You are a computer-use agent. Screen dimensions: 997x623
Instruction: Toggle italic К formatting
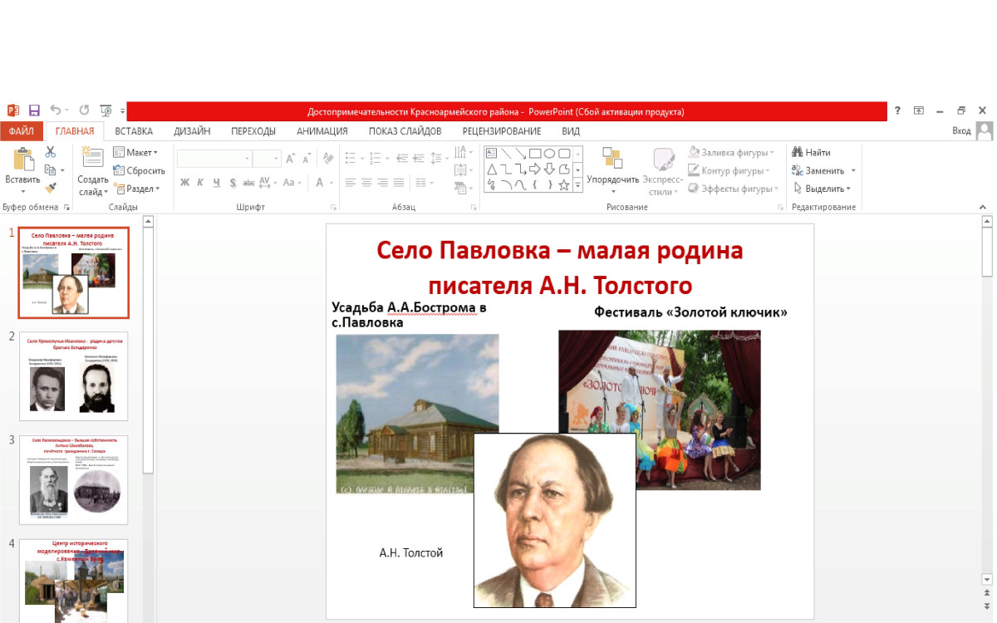[200, 183]
